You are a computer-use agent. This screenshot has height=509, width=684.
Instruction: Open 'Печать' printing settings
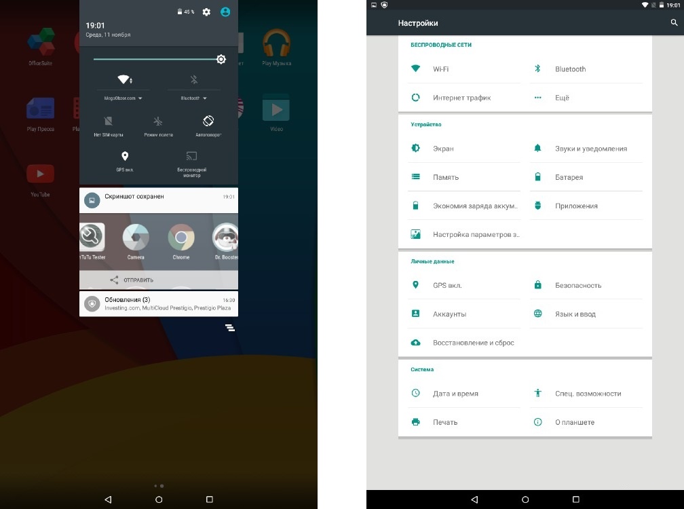click(464, 422)
